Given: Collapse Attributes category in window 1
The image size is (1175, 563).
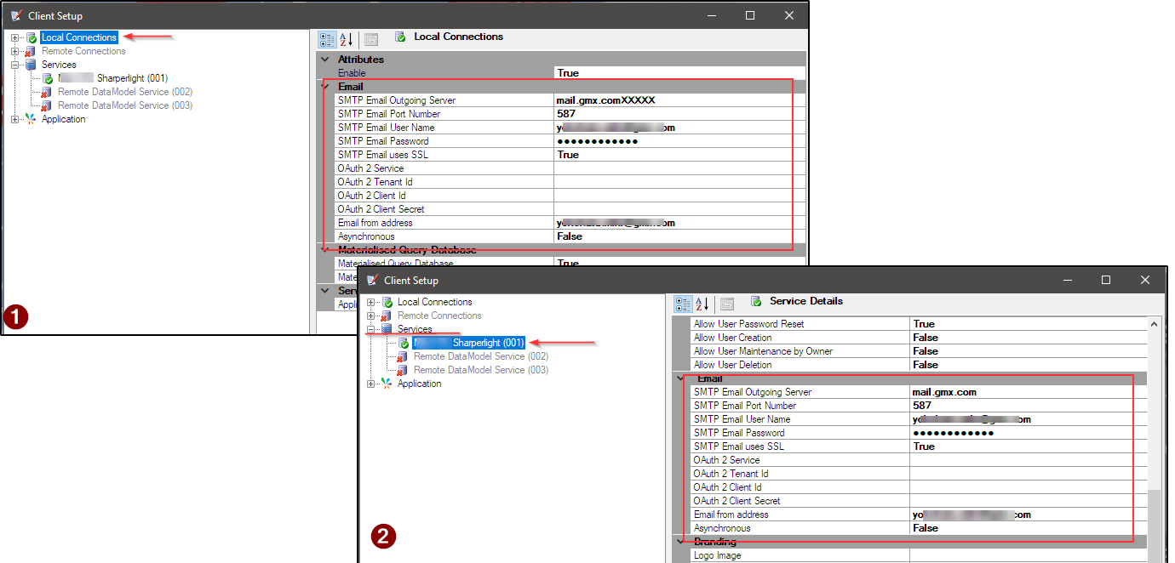Looking at the screenshot, I should [x=324, y=60].
